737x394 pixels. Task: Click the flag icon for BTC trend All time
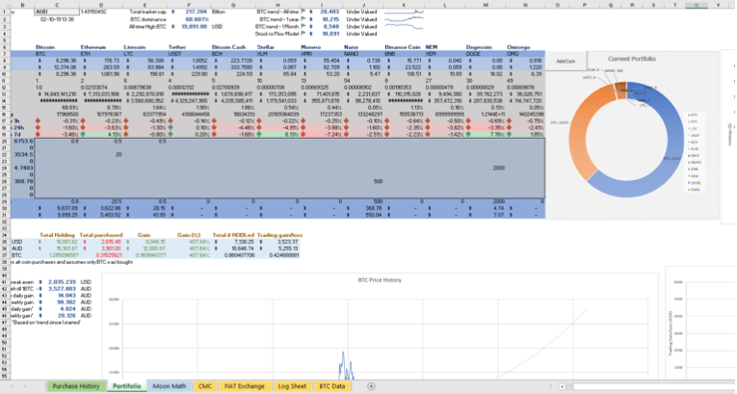[303, 12]
